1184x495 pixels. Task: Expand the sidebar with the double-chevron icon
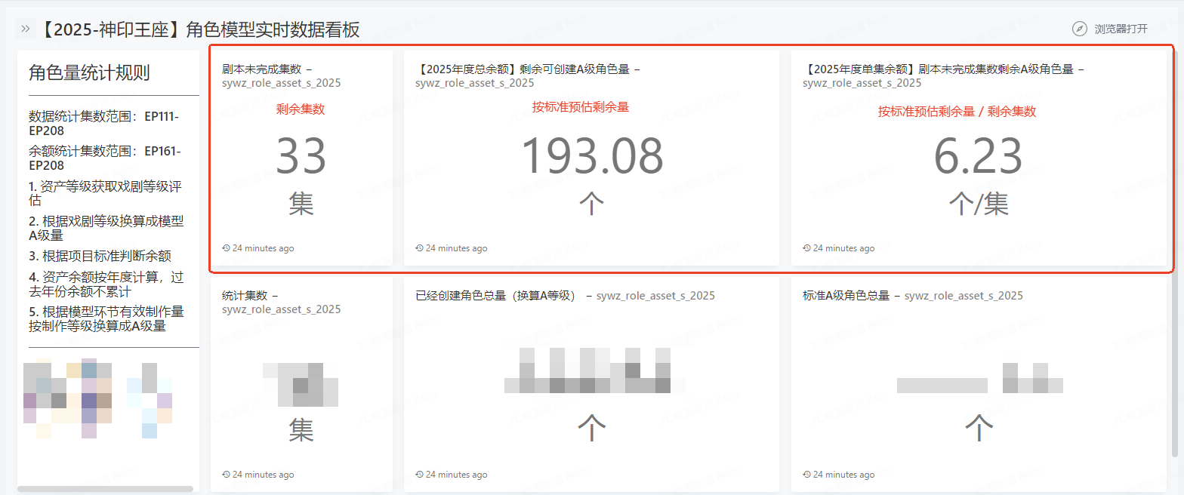click(26, 29)
